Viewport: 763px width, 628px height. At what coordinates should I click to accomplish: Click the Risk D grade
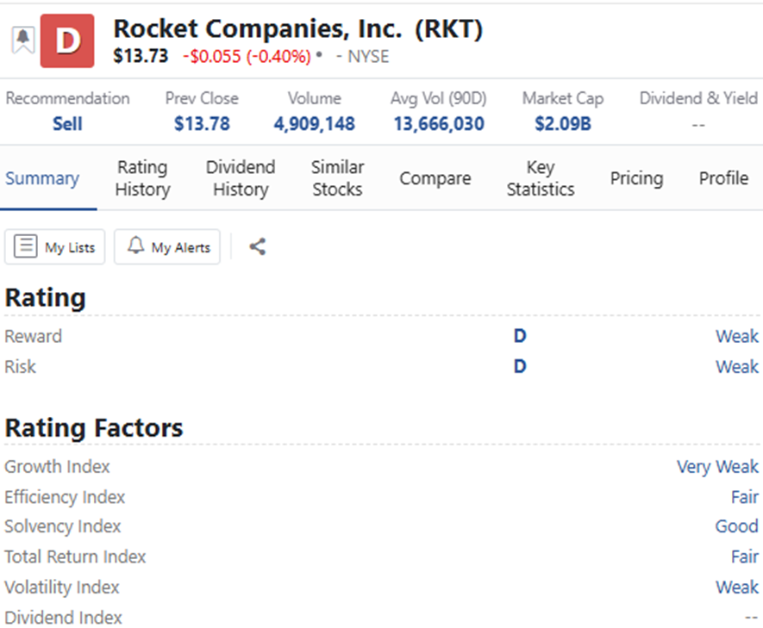[520, 366]
